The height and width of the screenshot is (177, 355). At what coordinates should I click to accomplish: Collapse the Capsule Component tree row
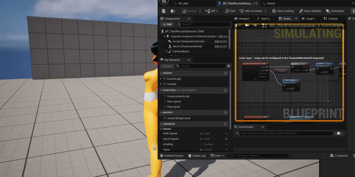pyautogui.click(x=165, y=36)
